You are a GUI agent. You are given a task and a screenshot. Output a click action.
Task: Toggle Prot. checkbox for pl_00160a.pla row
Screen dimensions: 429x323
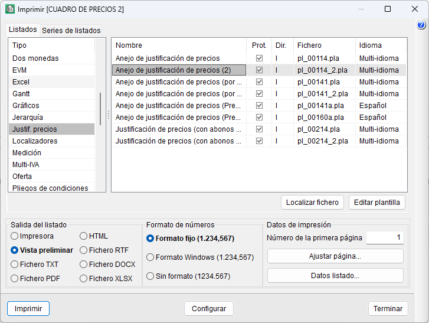click(x=259, y=118)
